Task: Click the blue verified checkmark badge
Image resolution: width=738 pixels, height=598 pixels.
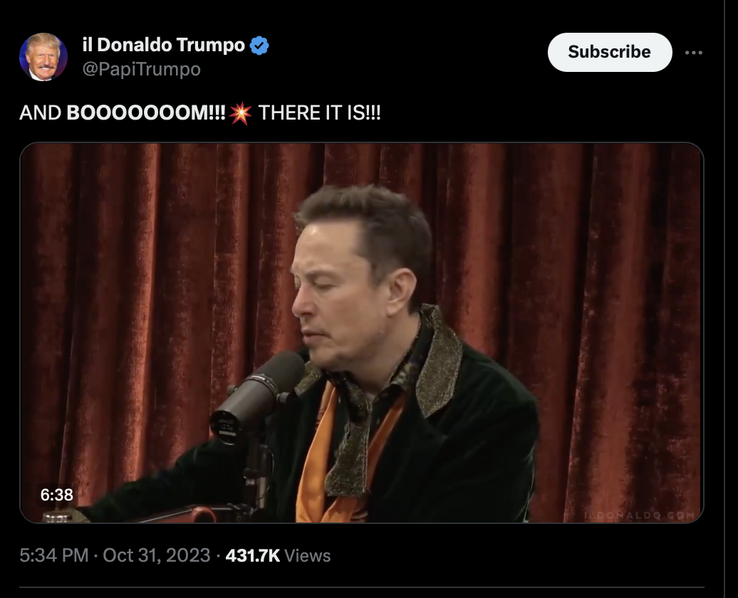Action: coord(259,45)
